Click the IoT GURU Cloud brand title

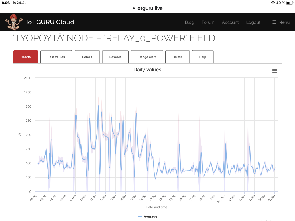[x=50, y=22]
